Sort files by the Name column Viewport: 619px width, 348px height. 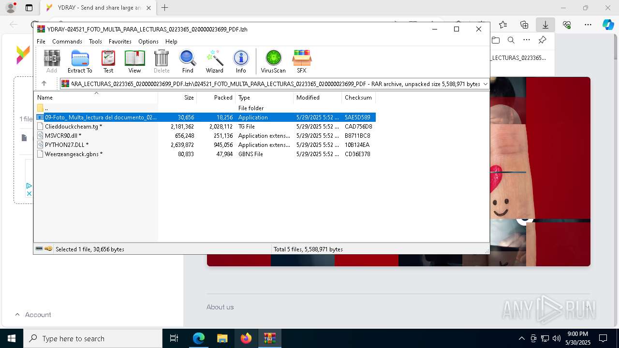(96, 98)
